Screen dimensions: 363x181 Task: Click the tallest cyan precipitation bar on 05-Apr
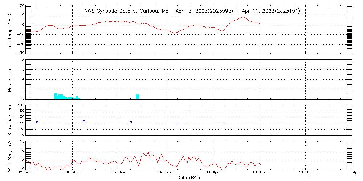56,96
